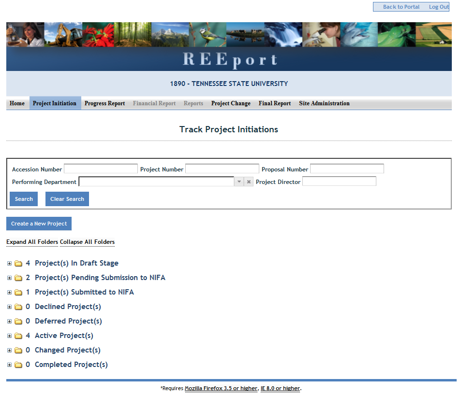Go to the Home tab
This screenshot has height=394, width=461.
coord(17,103)
